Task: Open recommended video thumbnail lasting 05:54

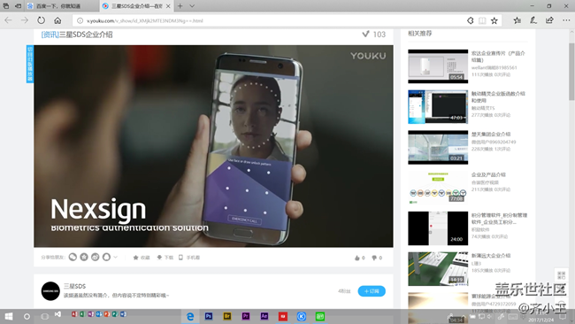Action: tap(438, 66)
